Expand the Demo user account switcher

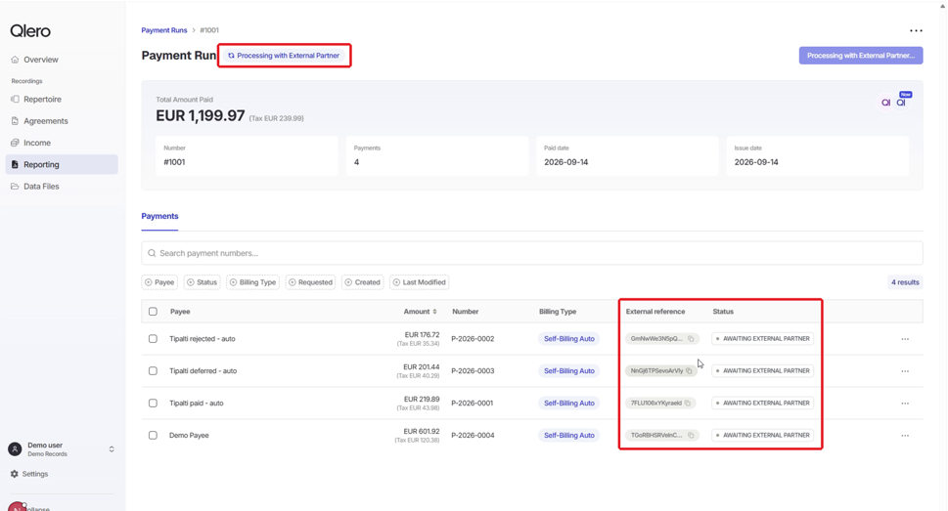112,449
